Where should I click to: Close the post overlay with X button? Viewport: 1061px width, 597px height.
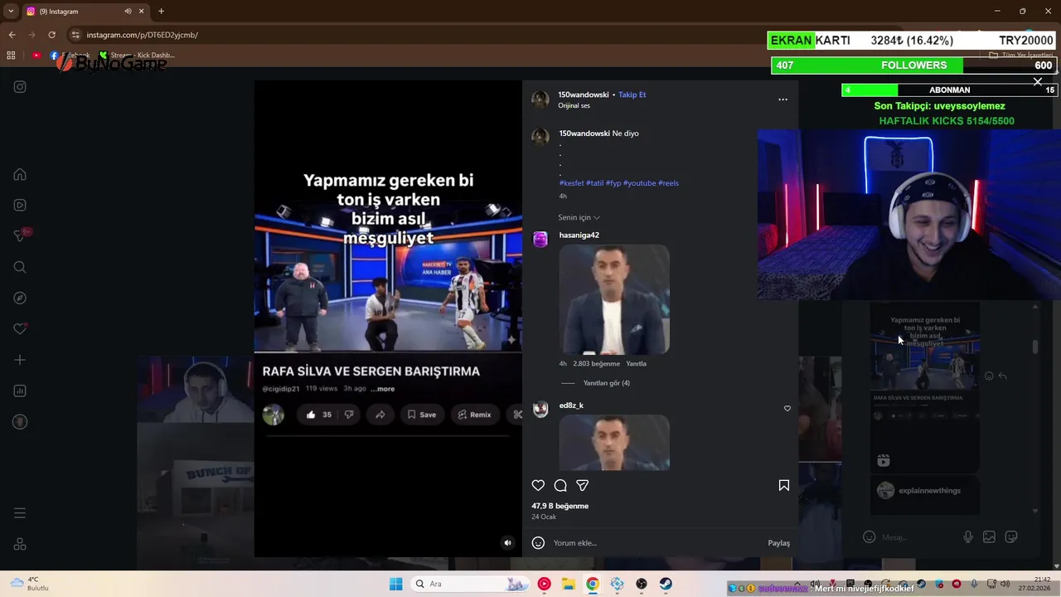[1038, 81]
